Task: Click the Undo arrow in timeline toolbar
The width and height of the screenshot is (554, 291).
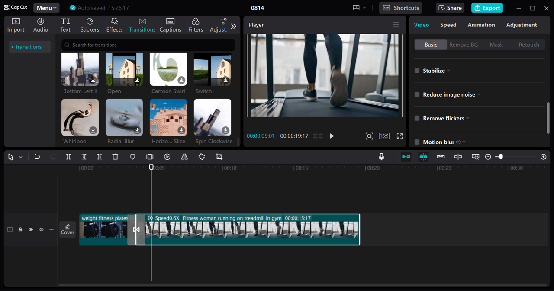Action: point(37,157)
